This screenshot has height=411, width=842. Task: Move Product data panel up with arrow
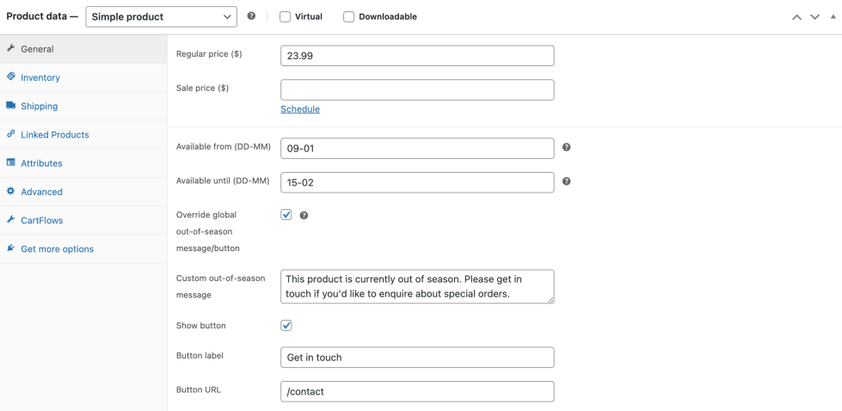(x=797, y=16)
